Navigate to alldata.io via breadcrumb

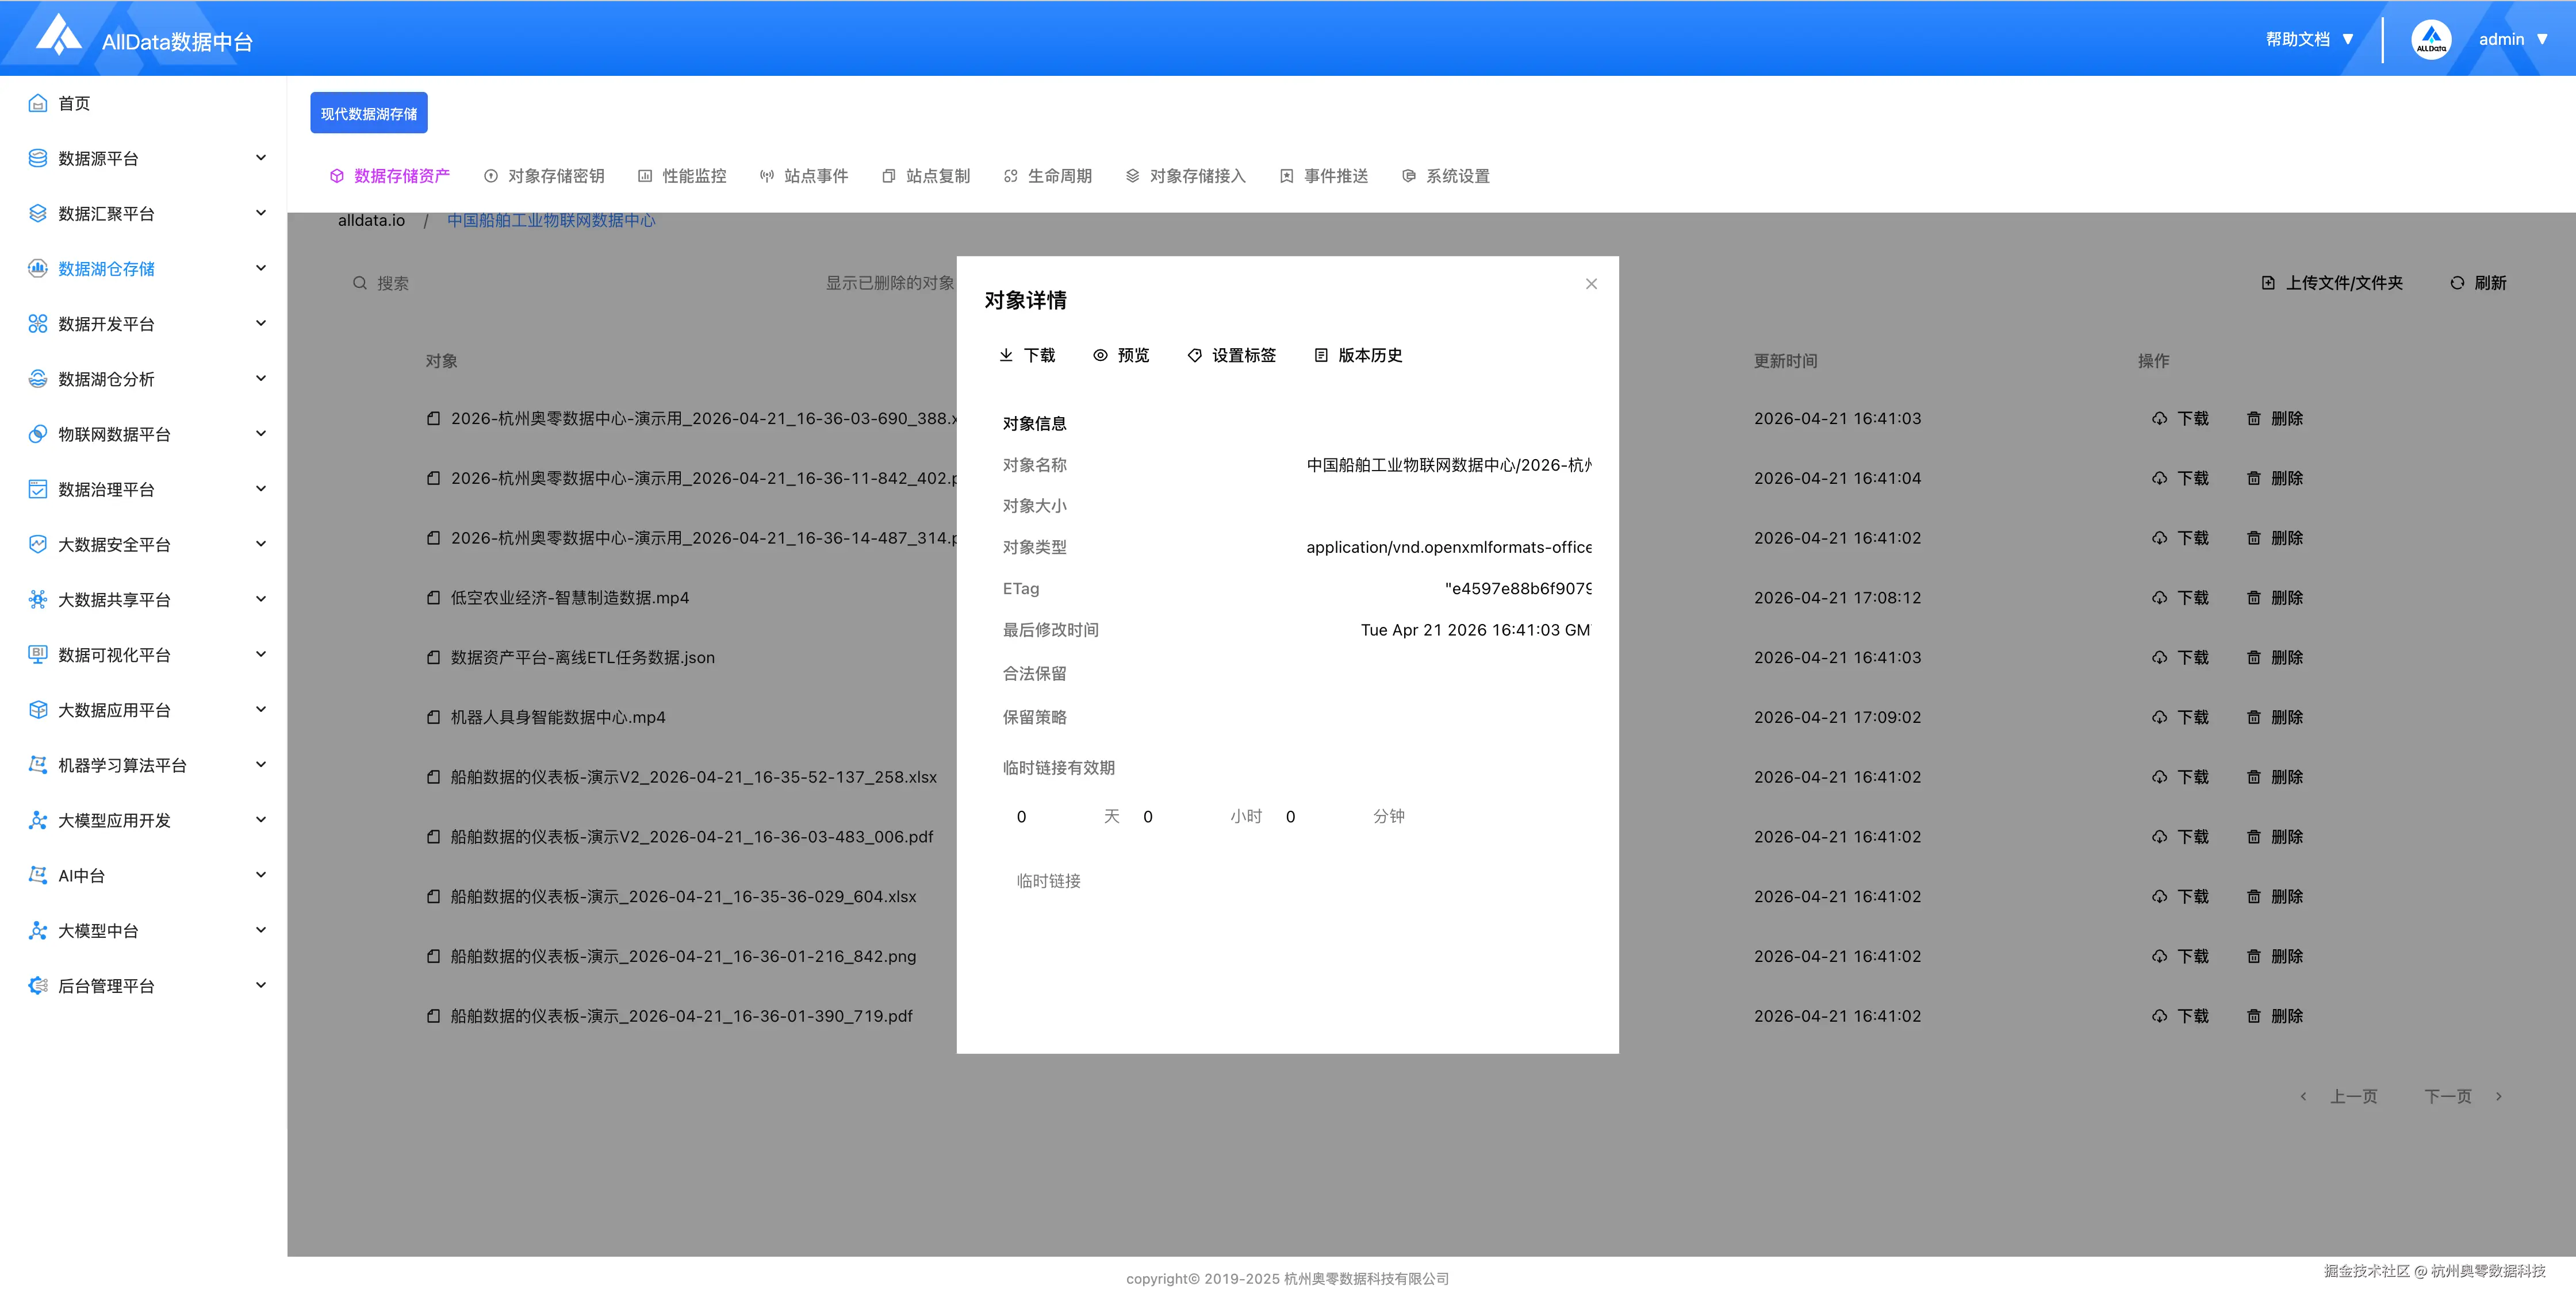pos(371,220)
